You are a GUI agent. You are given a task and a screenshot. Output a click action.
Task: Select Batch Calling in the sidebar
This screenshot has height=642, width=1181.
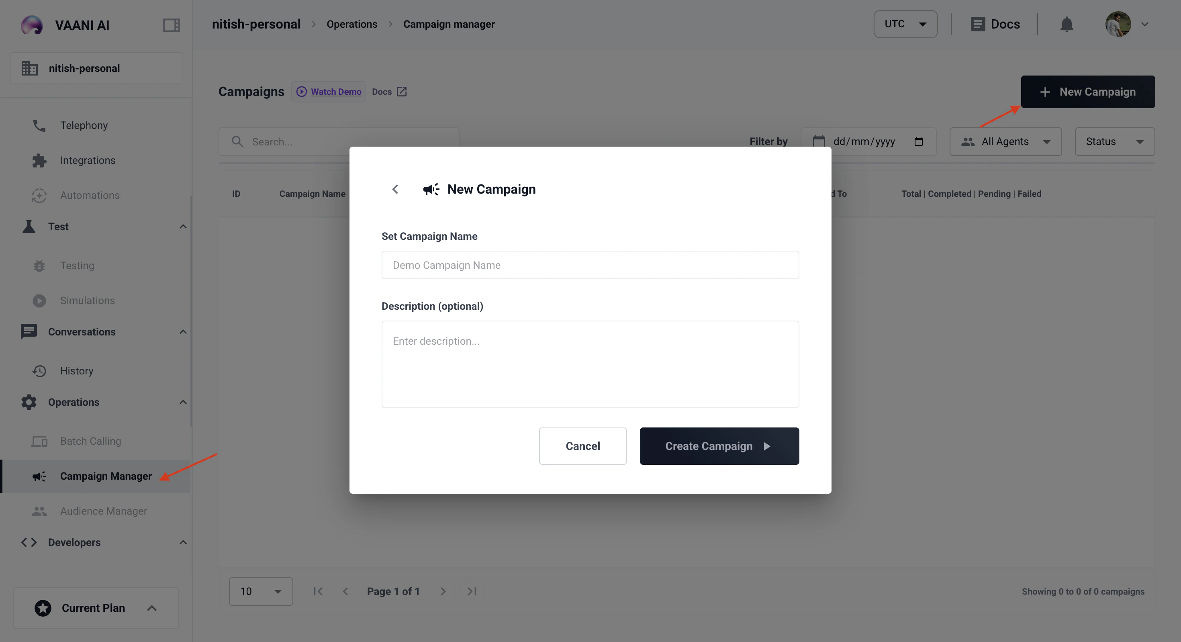pyautogui.click(x=90, y=441)
